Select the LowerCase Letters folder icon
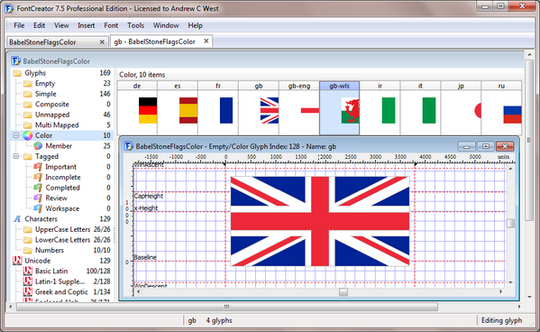This screenshot has height=332, width=540. [28, 240]
